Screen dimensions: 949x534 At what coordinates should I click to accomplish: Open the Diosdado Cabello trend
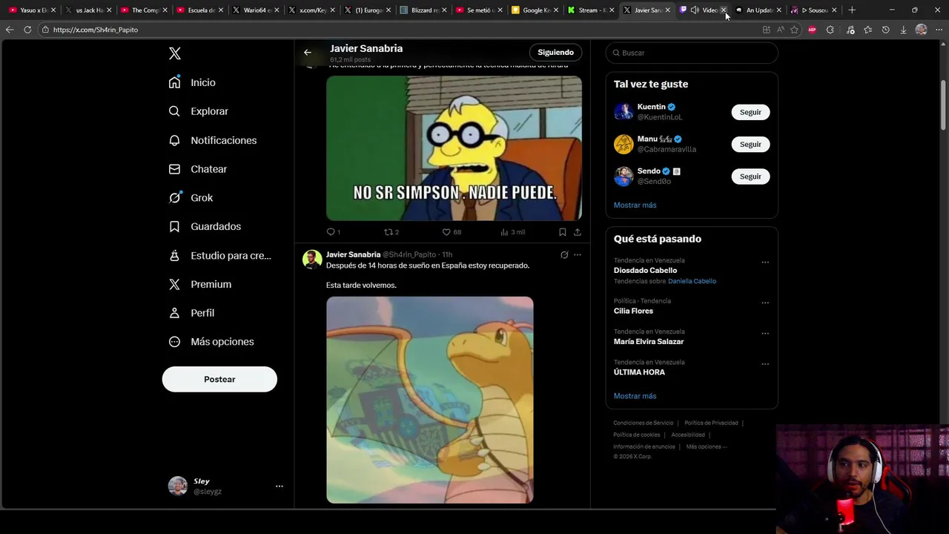click(x=645, y=271)
